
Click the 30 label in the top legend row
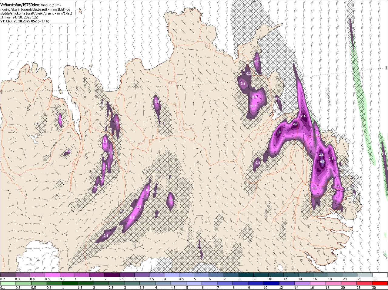coord(375,279)
